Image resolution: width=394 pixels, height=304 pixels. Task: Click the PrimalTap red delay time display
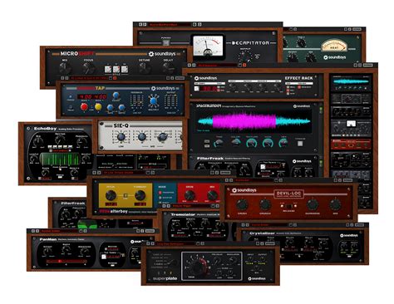tap(91, 97)
